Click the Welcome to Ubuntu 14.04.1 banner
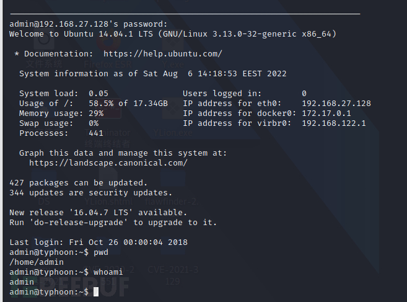The image size is (407, 302). coord(173,34)
